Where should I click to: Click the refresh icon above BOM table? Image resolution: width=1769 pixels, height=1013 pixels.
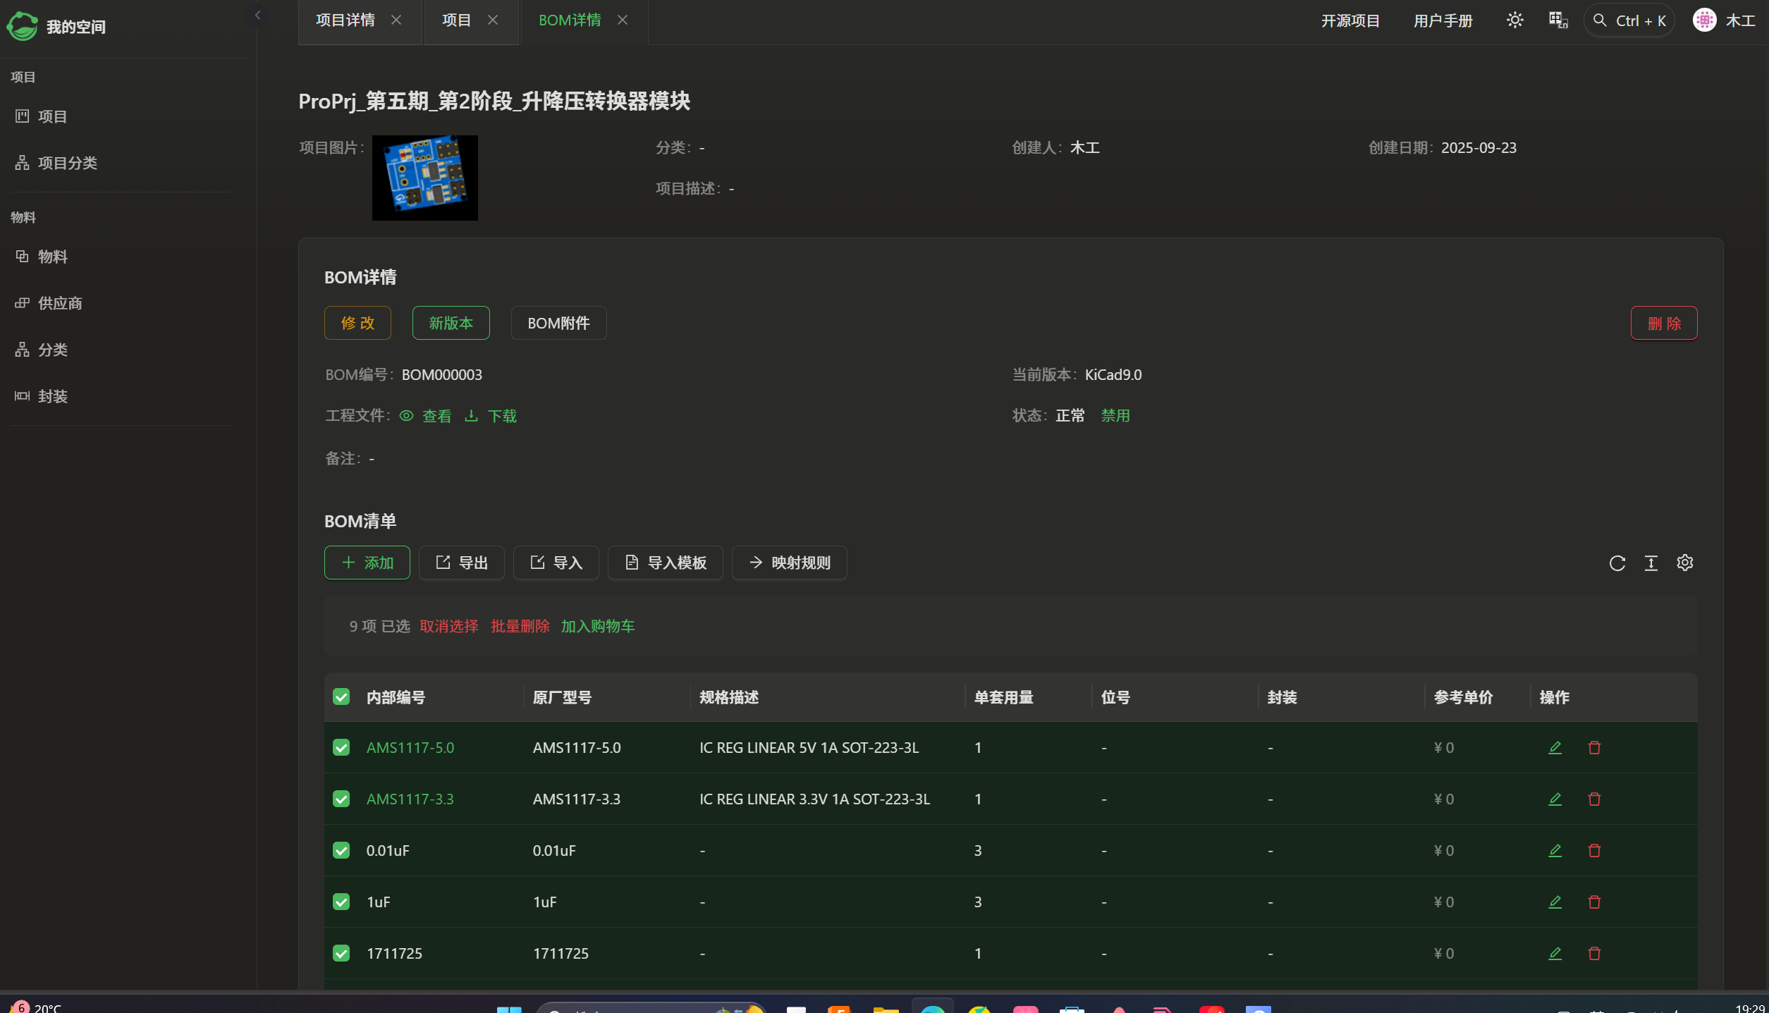[x=1617, y=563]
